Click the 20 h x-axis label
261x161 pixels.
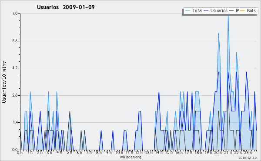[x=218, y=152]
